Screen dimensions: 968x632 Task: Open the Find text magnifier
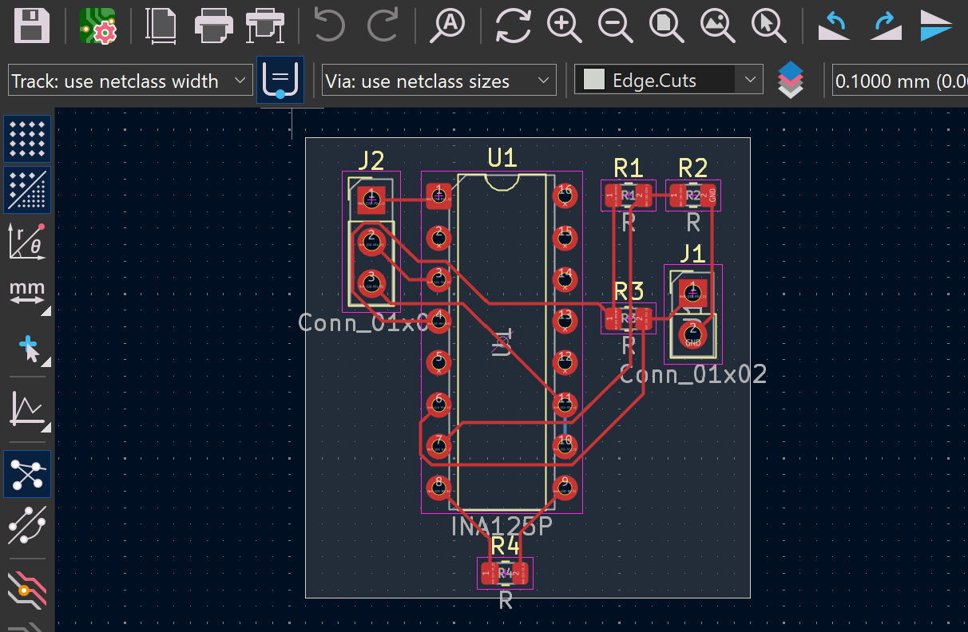[447, 26]
